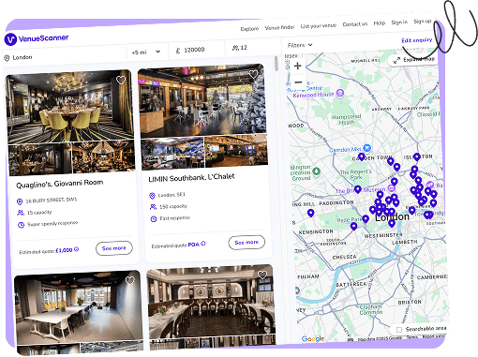Viewport: 478px width, 357px height.
Task: Zoom out the map with minus
Action: [x=298, y=82]
